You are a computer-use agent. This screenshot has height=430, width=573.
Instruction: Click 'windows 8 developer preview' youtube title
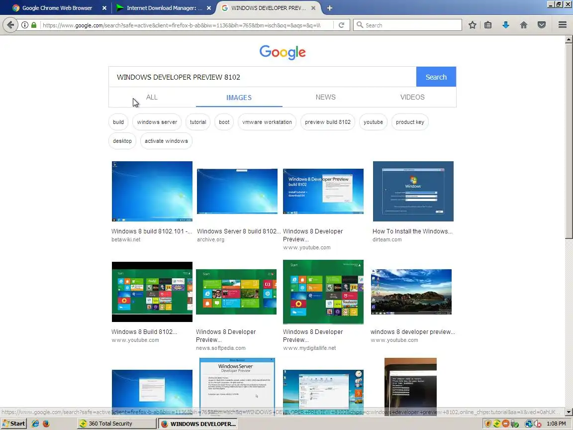pyautogui.click(x=412, y=332)
